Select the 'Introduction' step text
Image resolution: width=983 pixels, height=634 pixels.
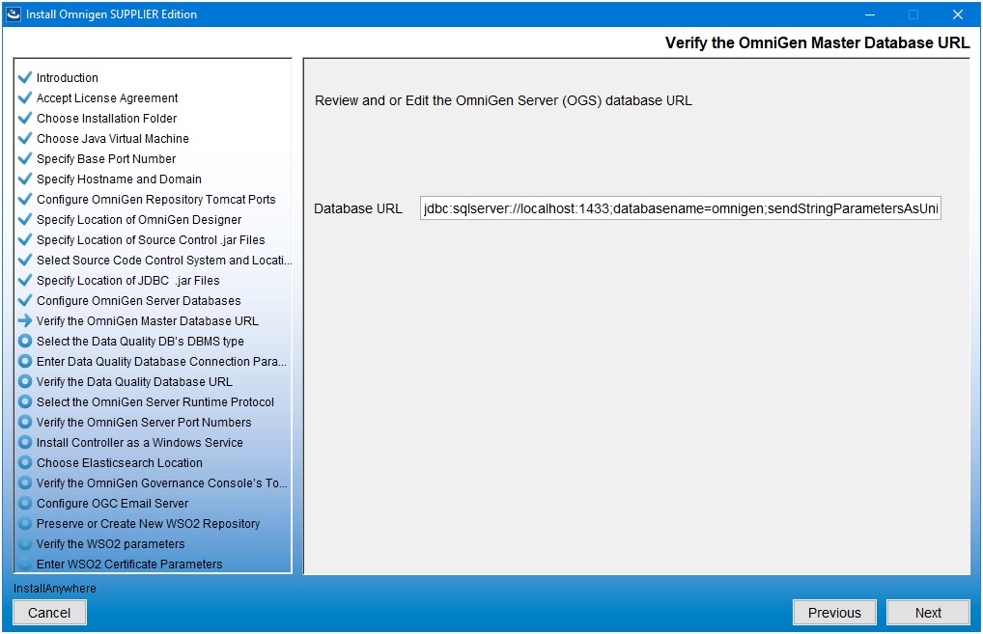click(x=67, y=78)
